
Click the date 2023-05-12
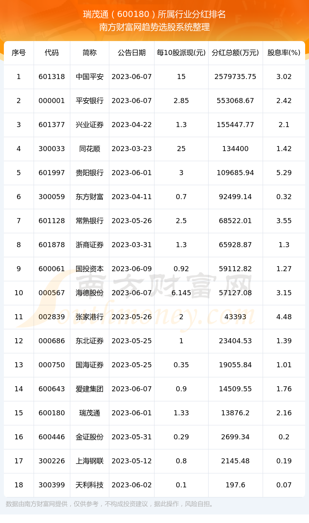coord(132,461)
